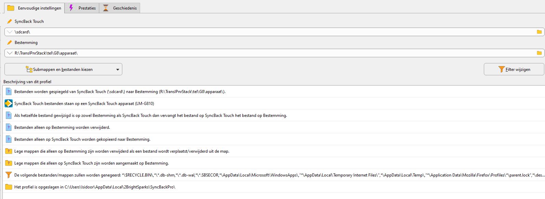Select 'Bestanden alleen op Bestemming worden verwijderd' line
545x199 pixels.
click(274, 127)
